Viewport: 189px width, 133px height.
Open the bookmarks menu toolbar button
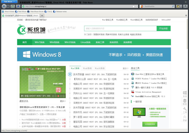[x=179, y=6]
